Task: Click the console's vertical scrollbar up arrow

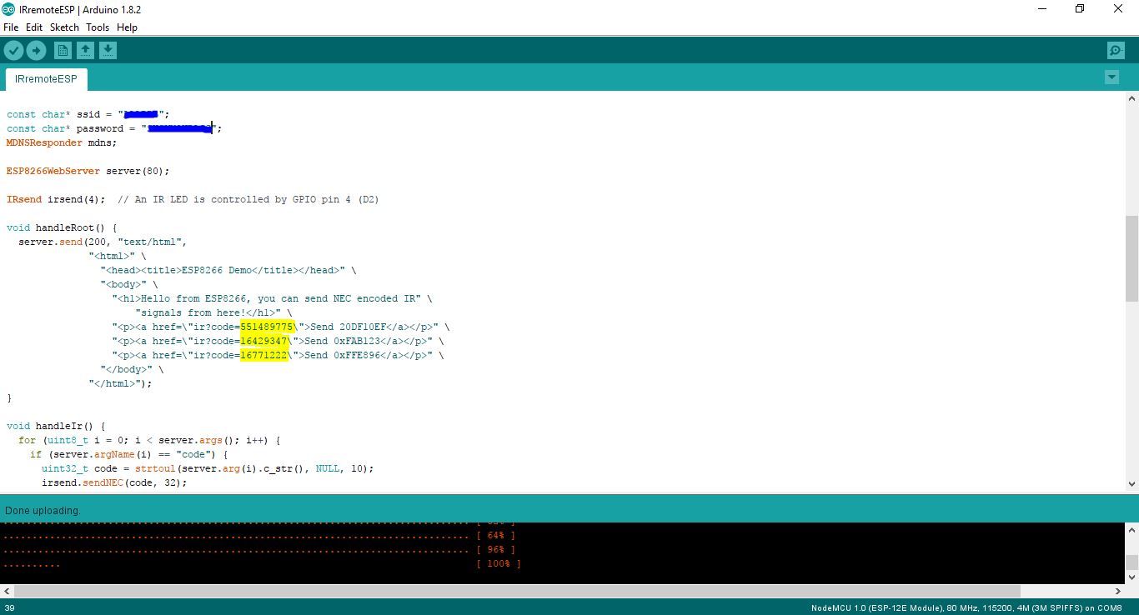Action: pyautogui.click(x=1132, y=527)
